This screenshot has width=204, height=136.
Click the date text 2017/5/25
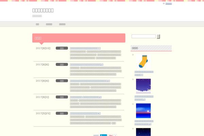tap(43, 113)
